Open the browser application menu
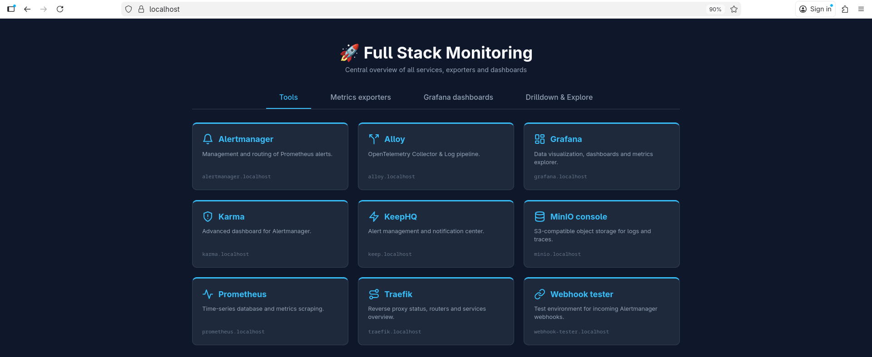This screenshot has height=357, width=872. click(861, 9)
